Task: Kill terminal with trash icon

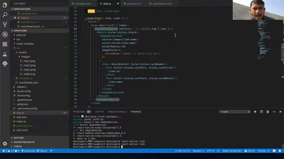Action: (268, 112)
